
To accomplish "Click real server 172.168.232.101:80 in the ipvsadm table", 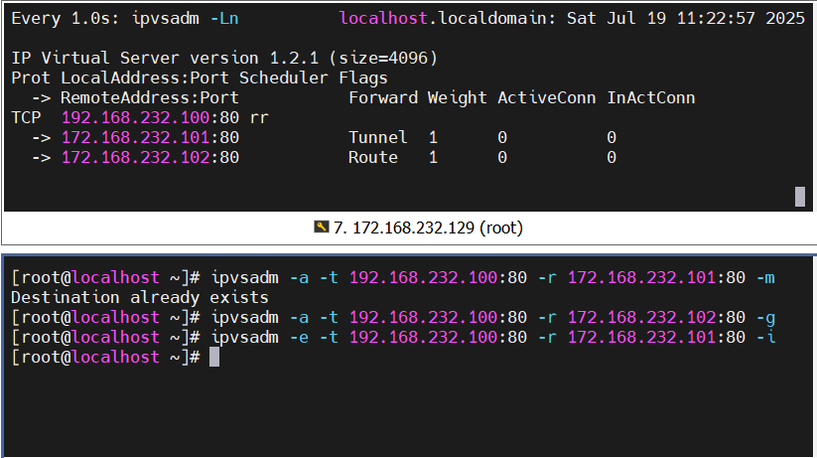I will (x=150, y=137).
